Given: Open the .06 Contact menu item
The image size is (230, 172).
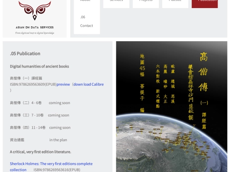Looking at the screenshot, I should tap(87, 21).
